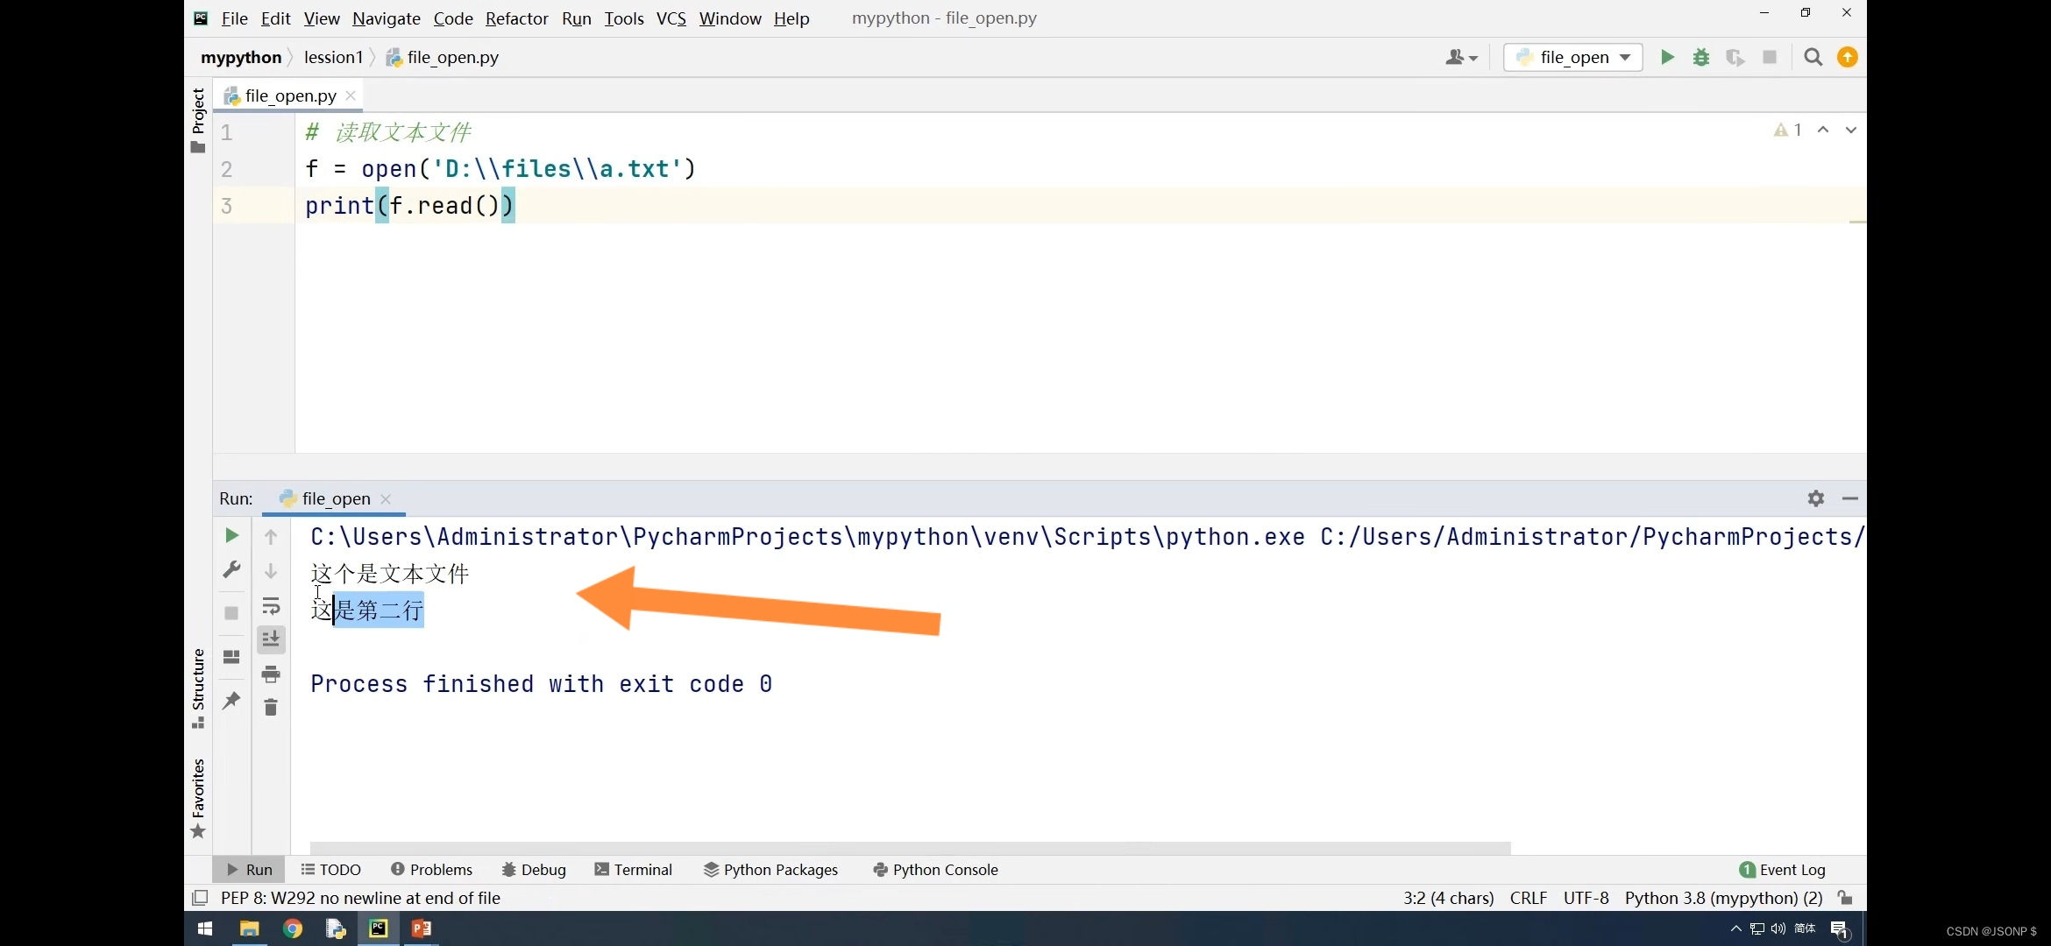Open CRLF line separator selector

click(x=1529, y=898)
